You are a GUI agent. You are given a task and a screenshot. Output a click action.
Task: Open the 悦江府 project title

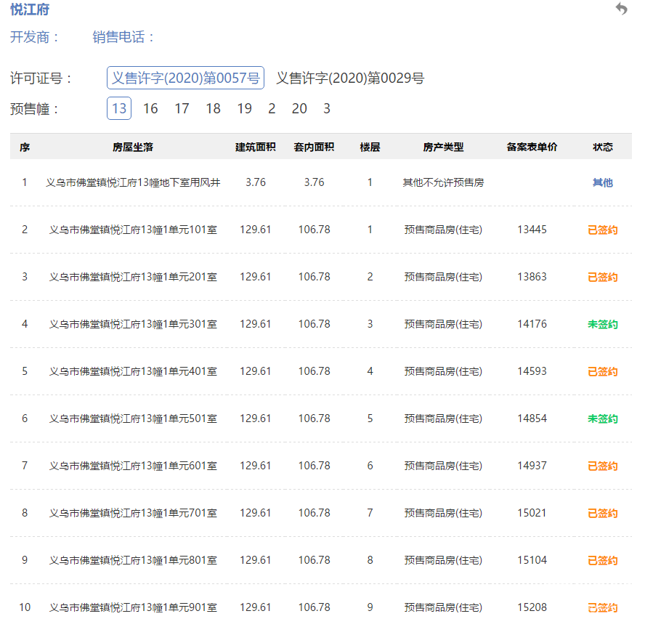point(30,9)
